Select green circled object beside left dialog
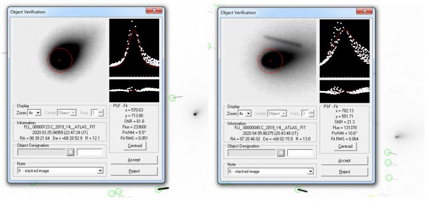The height and width of the screenshot is (212, 429). (172, 98)
